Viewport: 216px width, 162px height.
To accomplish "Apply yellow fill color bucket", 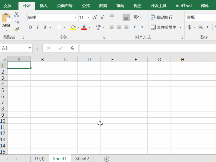I will pyautogui.click(x=73, y=27).
